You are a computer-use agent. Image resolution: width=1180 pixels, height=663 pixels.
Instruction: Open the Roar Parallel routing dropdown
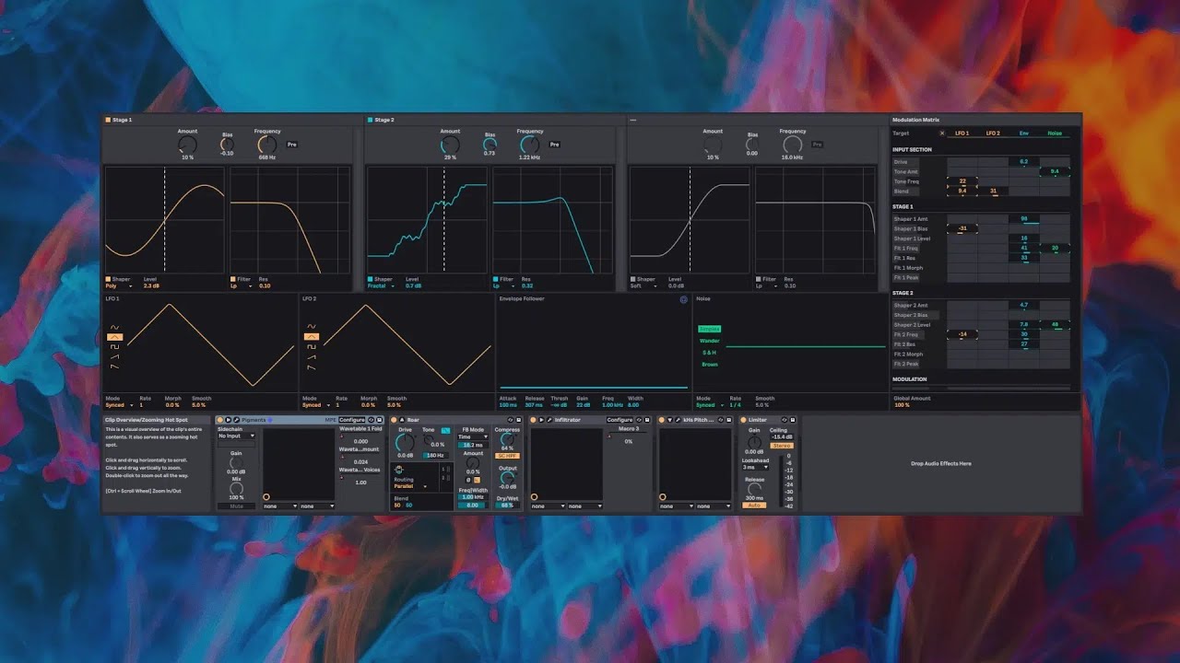(x=409, y=486)
